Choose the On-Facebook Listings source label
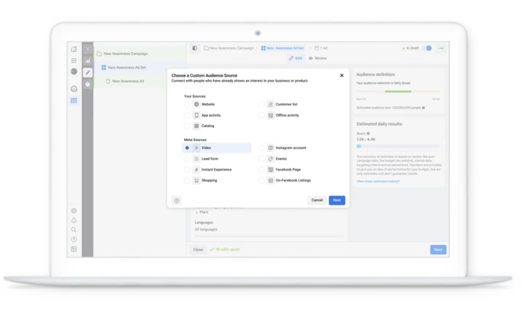Viewport: 522px width, 316px height. (x=293, y=180)
